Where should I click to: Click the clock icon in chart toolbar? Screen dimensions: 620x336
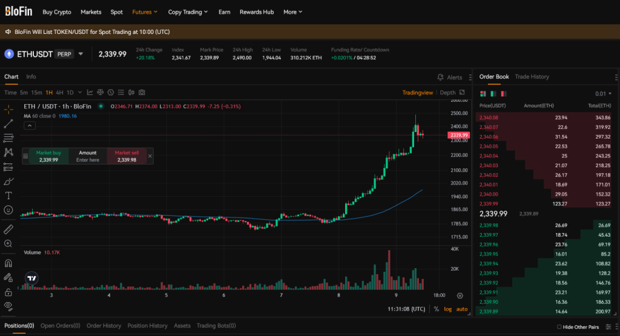click(111, 93)
